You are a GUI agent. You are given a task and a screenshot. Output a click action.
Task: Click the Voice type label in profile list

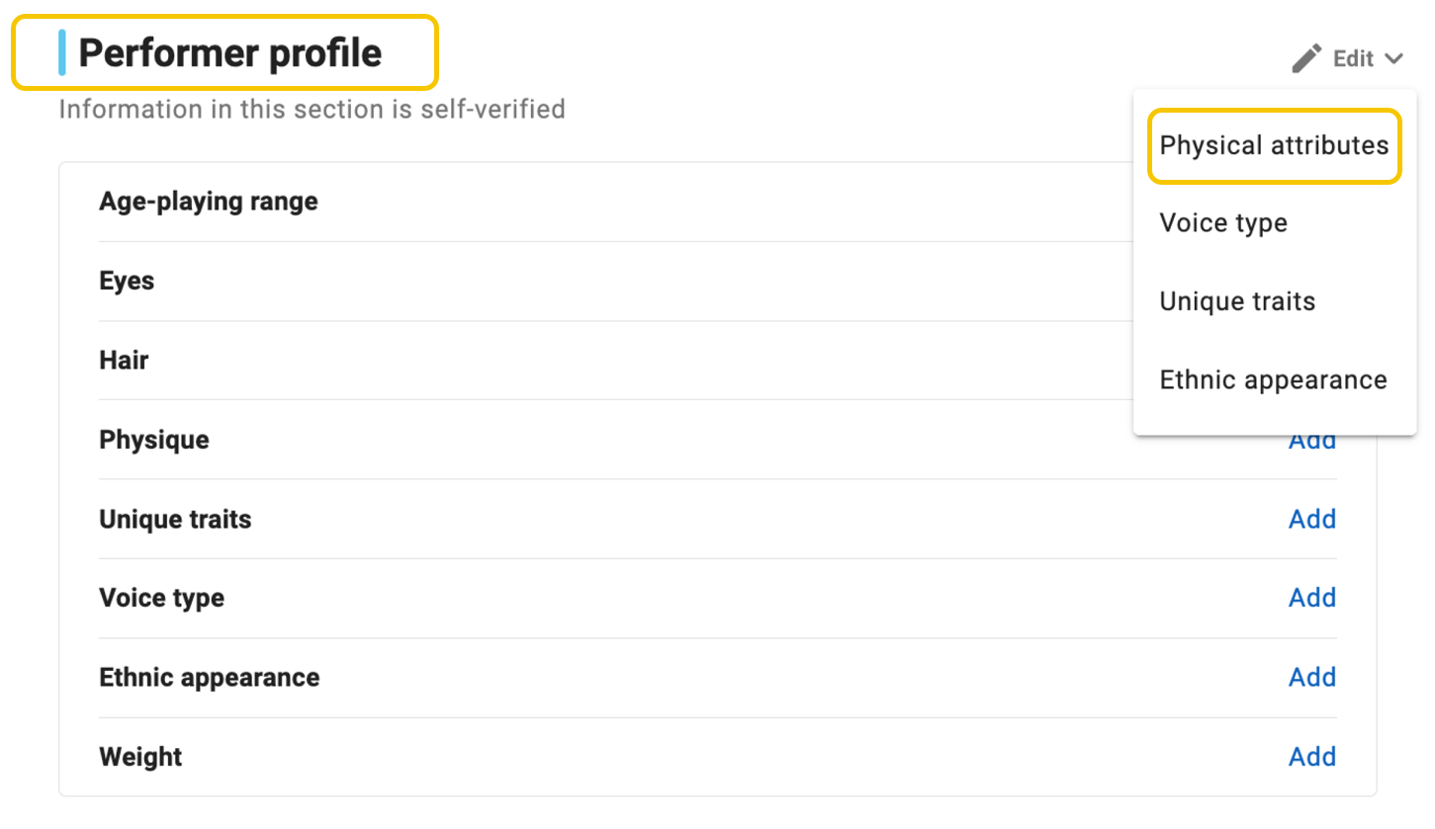coord(161,598)
